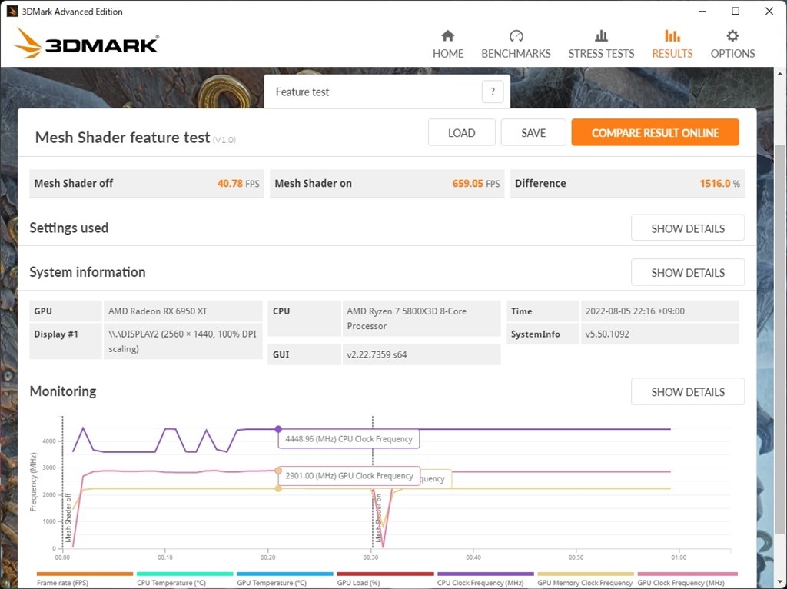Click the pink GPU clock data point

tap(278, 471)
